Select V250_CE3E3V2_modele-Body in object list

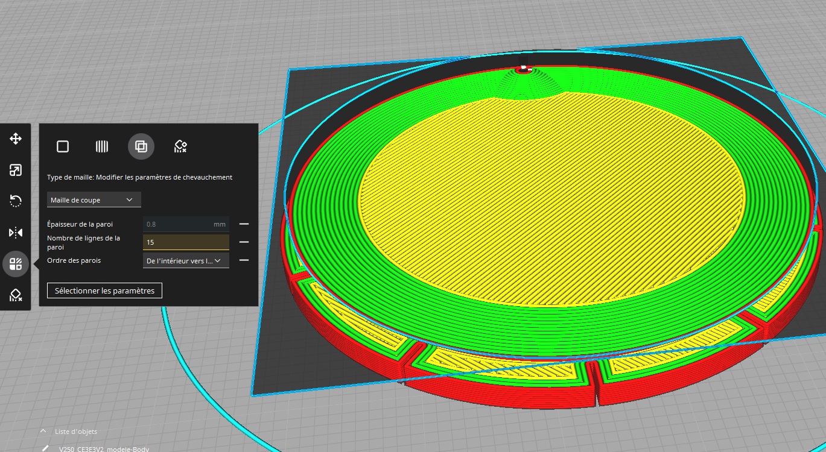(x=104, y=449)
